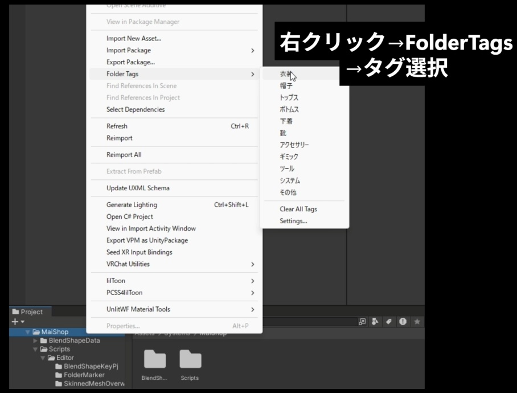Collapse the Editor folder
The image size is (517, 393).
click(x=42, y=357)
